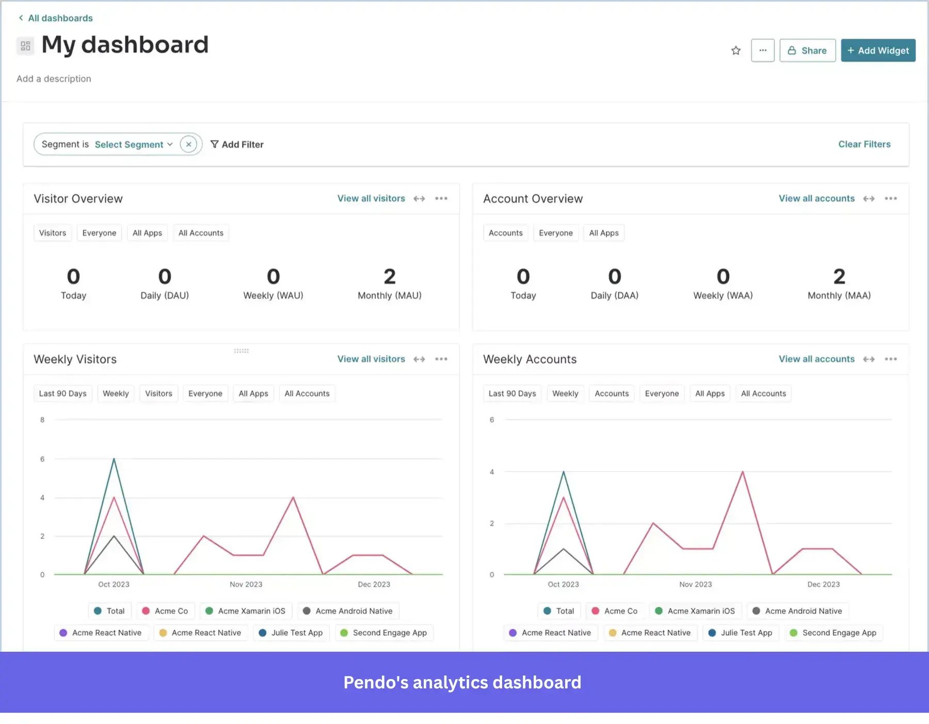Toggle the Total series in Weekly Accounts legend

click(x=559, y=610)
